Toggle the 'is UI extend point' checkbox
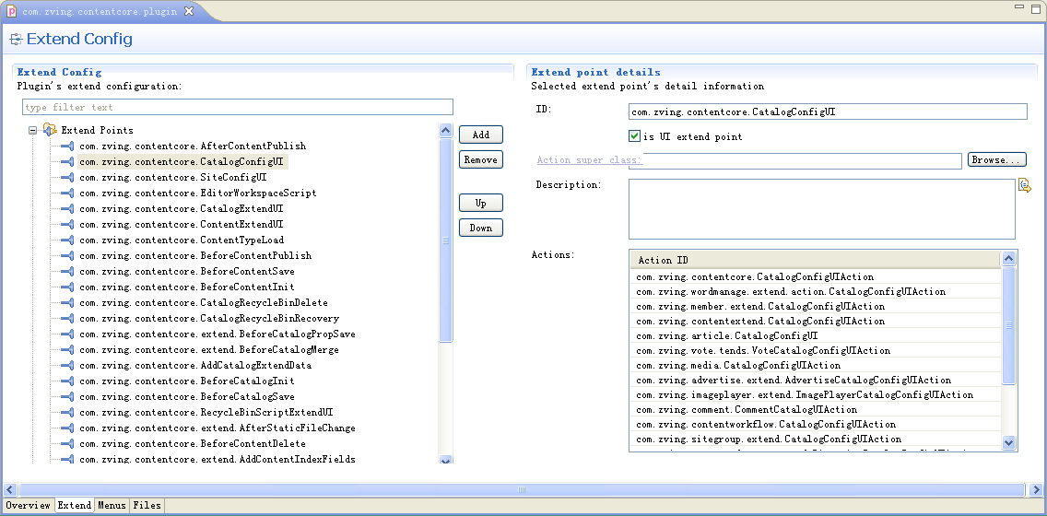The width and height of the screenshot is (1047, 516). coord(634,136)
